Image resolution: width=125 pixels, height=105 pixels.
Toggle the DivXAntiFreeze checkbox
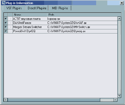coord(6,23)
